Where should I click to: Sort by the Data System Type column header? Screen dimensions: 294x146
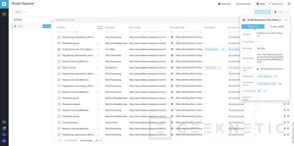tap(177, 28)
